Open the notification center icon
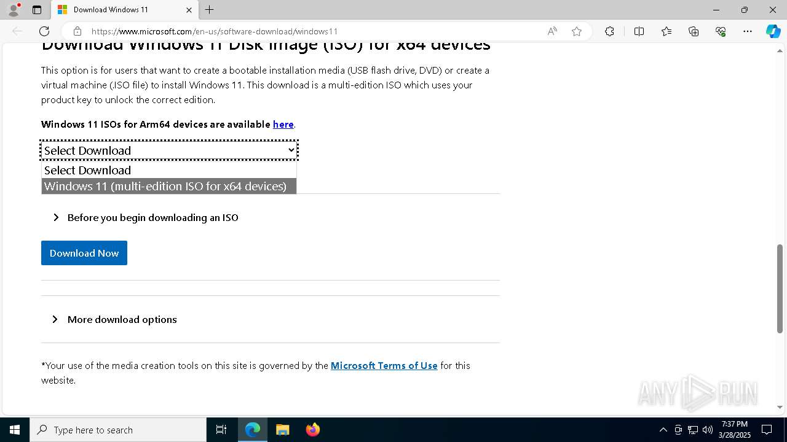787x442 pixels. click(767, 430)
